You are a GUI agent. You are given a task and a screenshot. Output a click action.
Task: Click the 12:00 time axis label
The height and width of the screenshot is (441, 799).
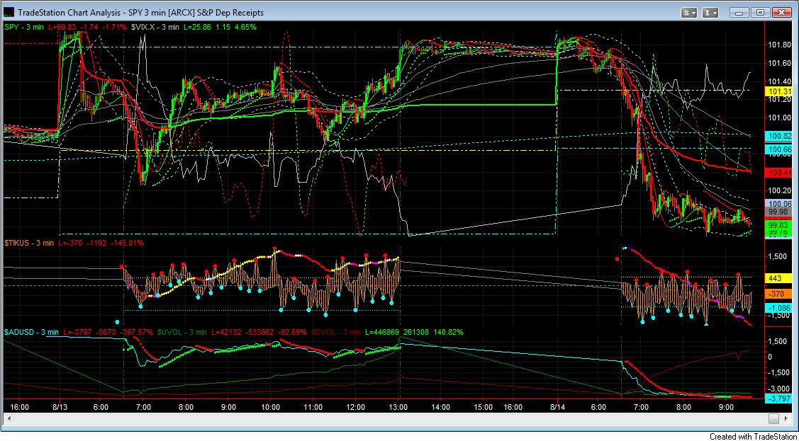click(355, 408)
